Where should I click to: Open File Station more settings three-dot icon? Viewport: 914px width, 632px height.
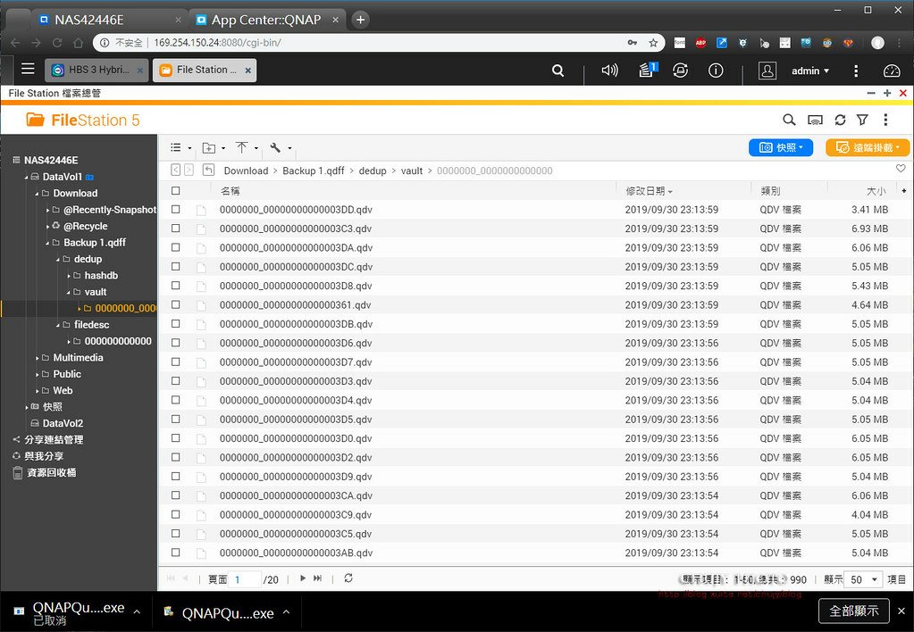coord(885,120)
